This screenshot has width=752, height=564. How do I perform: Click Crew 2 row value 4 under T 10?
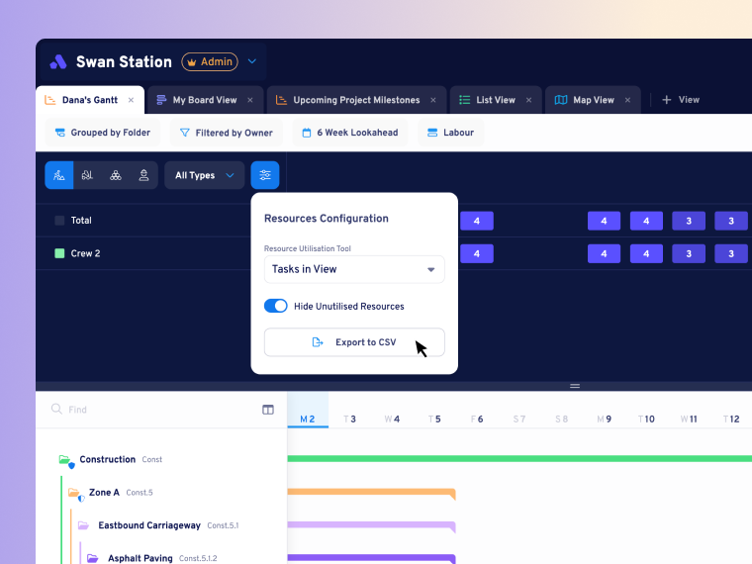646,253
